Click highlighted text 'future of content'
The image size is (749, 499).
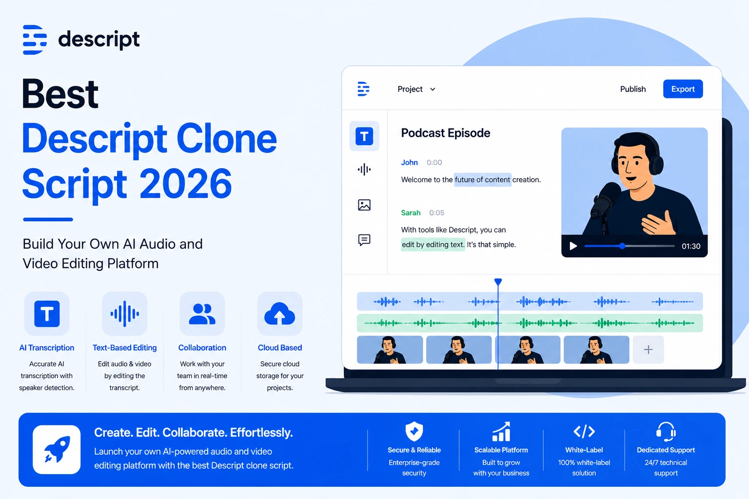pos(483,179)
